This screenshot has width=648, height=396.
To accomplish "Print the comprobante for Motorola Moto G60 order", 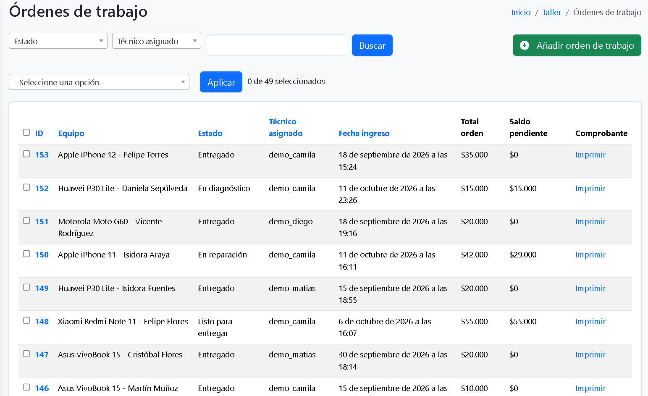I will (x=590, y=221).
